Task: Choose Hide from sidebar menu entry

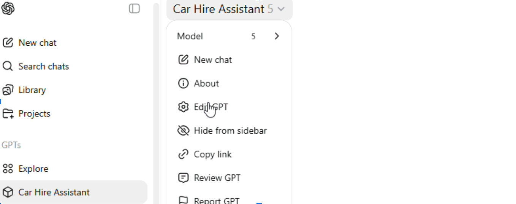Action: pyautogui.click(x=229, y=131)
